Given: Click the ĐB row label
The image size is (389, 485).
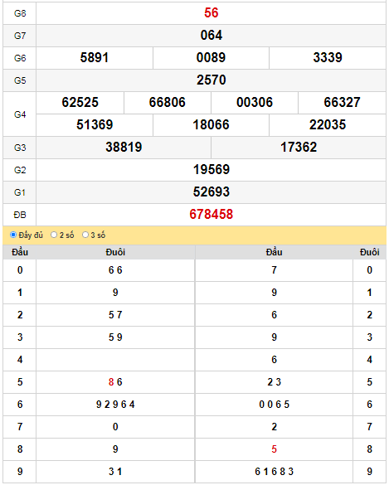Looking at the screenshot, I should [20, 215].
